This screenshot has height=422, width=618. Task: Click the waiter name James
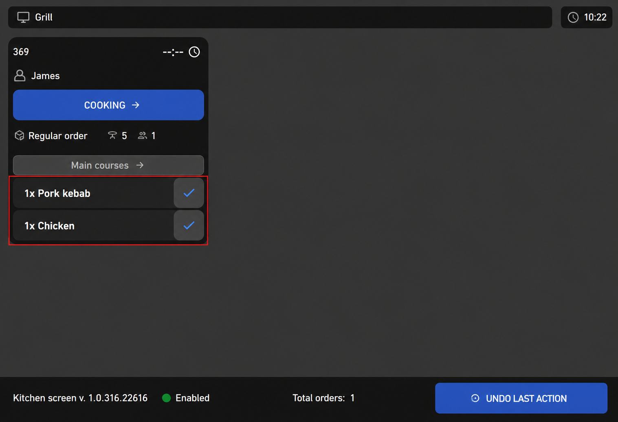tap(46, 76)
